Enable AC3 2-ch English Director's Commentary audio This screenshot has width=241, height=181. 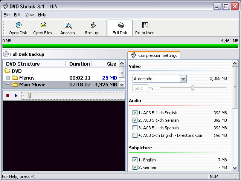coord(135,135)
